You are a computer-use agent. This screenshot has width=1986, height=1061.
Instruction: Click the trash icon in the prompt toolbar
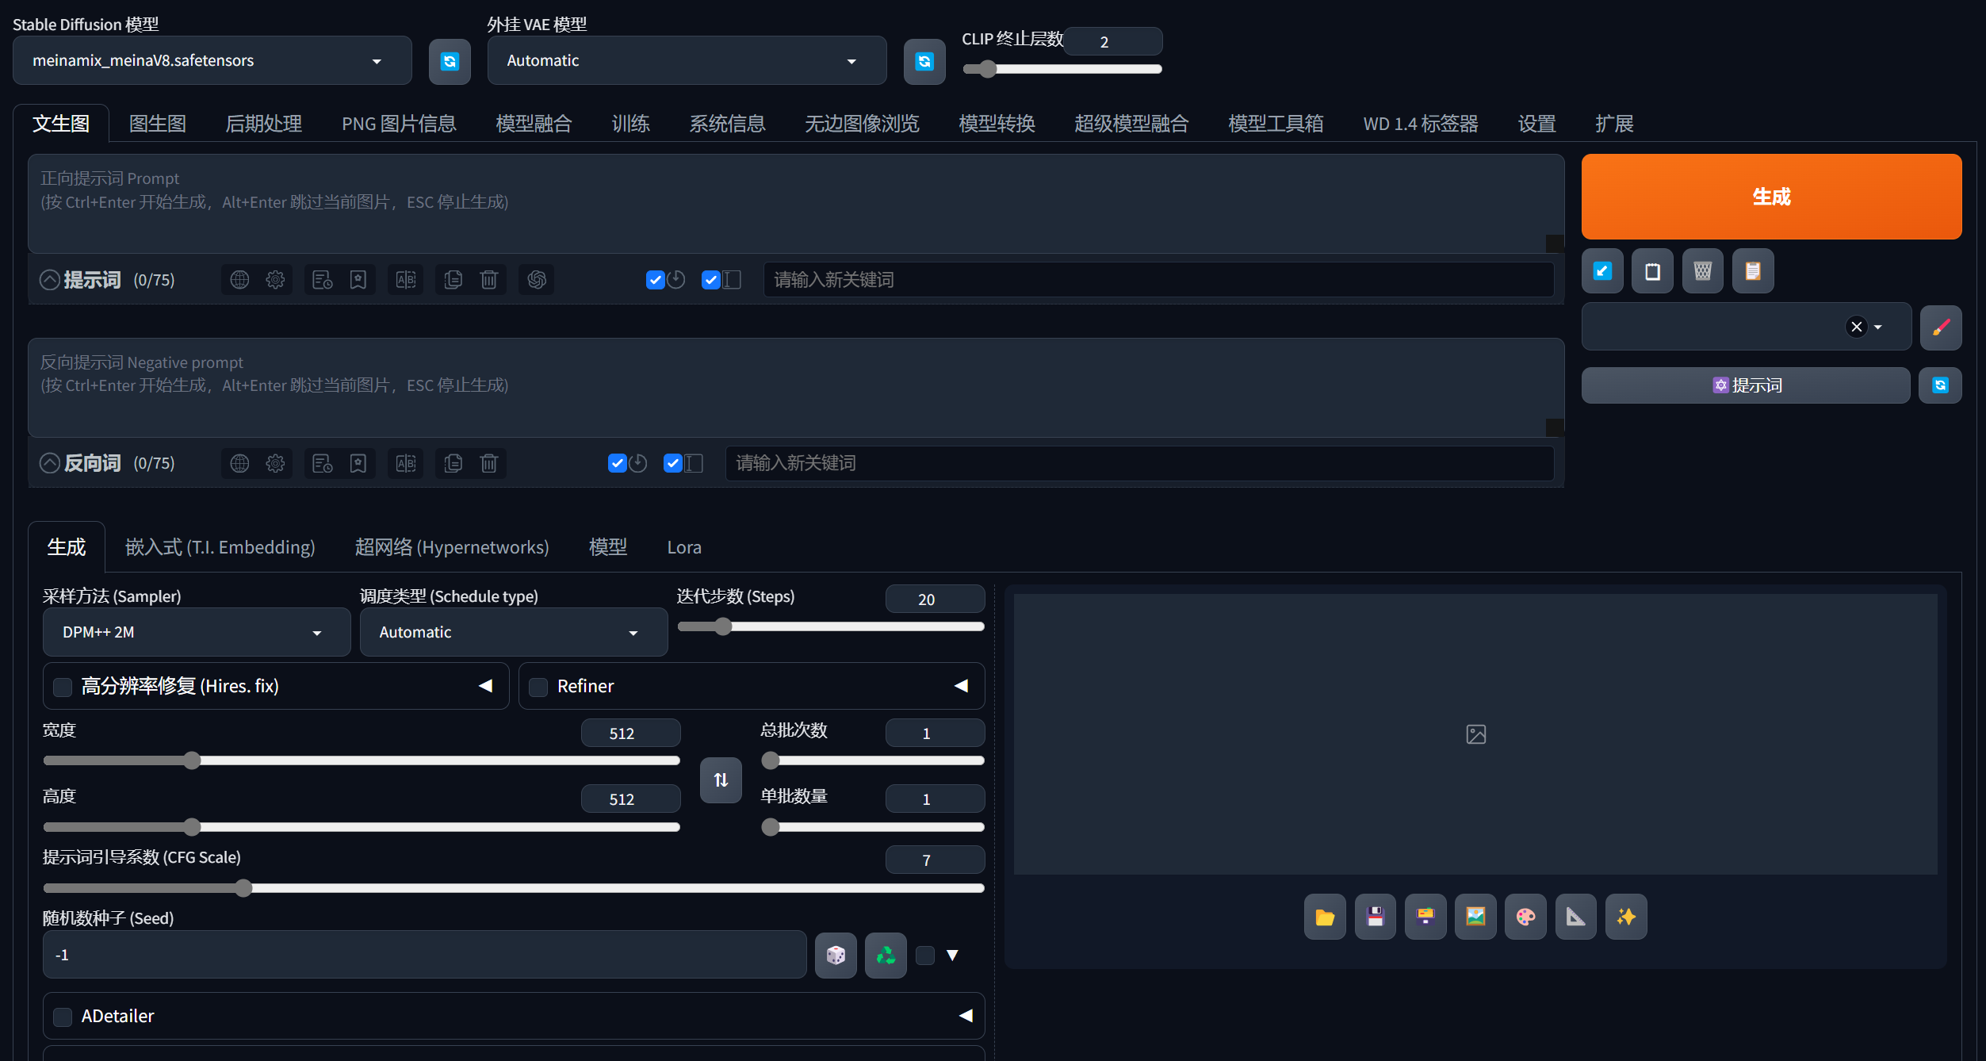click(489, 280)
